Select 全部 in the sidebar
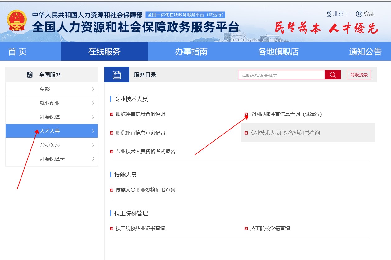Screen dimensions: 391x260 coord(52,89)
